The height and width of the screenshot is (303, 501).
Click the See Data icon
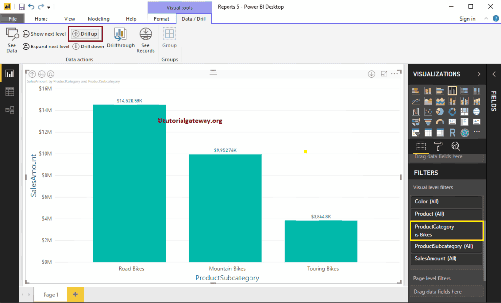pos(12,40)
